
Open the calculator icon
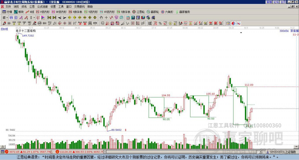click(133, 18)
